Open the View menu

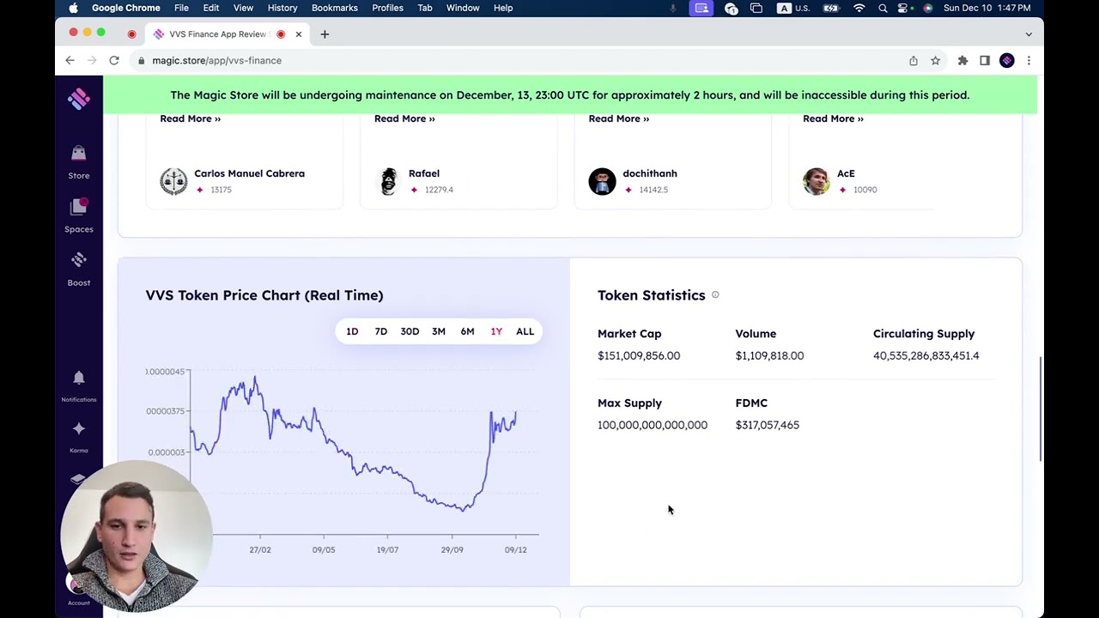(x=243, y=8)
